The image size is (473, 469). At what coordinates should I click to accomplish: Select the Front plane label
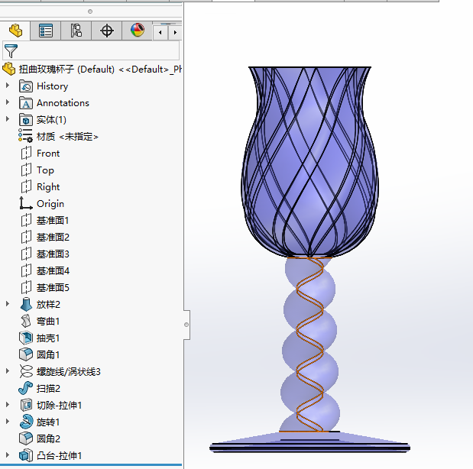click(48, 154)
